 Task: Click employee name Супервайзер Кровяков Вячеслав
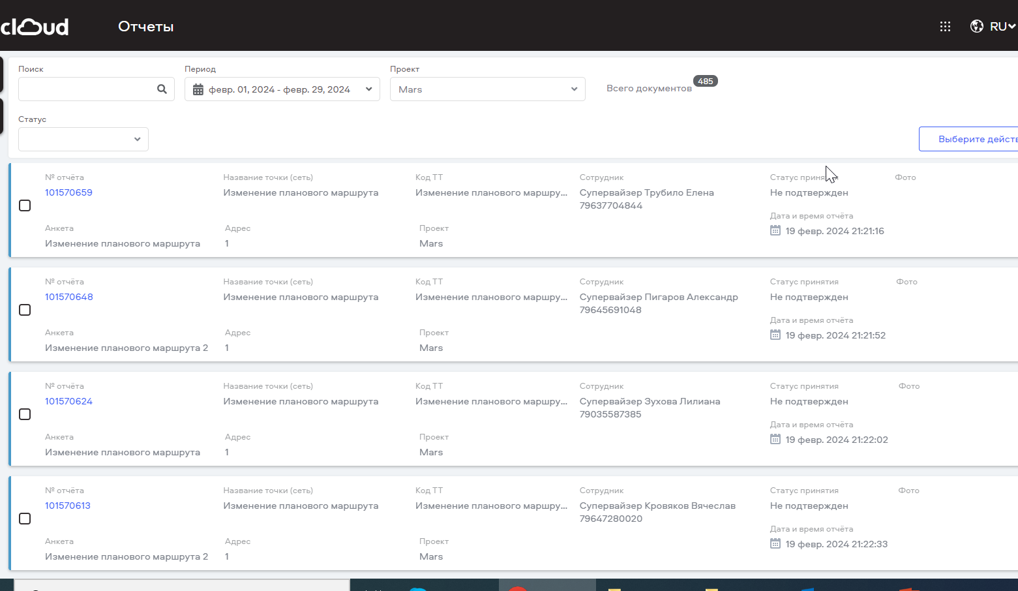coord(657,506)
